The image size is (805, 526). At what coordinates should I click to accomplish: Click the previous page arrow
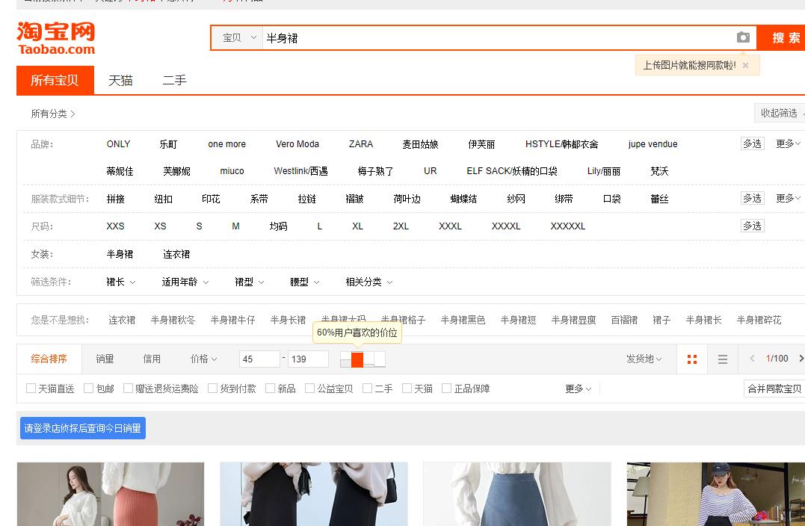tap(752, 359)
